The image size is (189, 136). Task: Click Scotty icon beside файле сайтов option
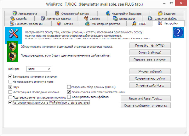point(13,56)
